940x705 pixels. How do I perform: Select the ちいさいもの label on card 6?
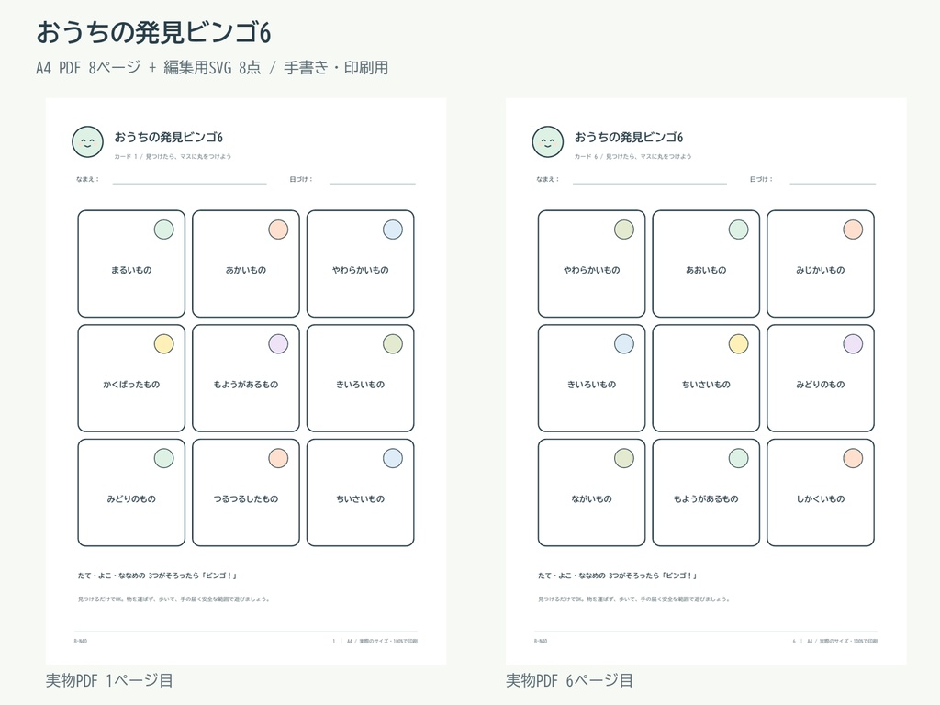tap(706, 385)
